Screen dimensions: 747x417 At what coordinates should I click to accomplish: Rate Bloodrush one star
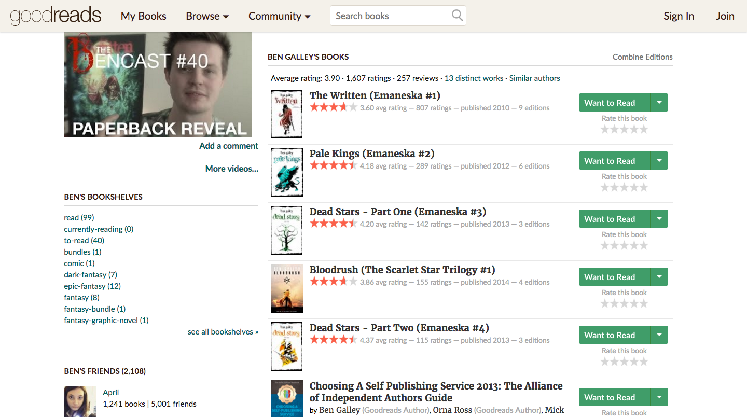click(605, 303)
